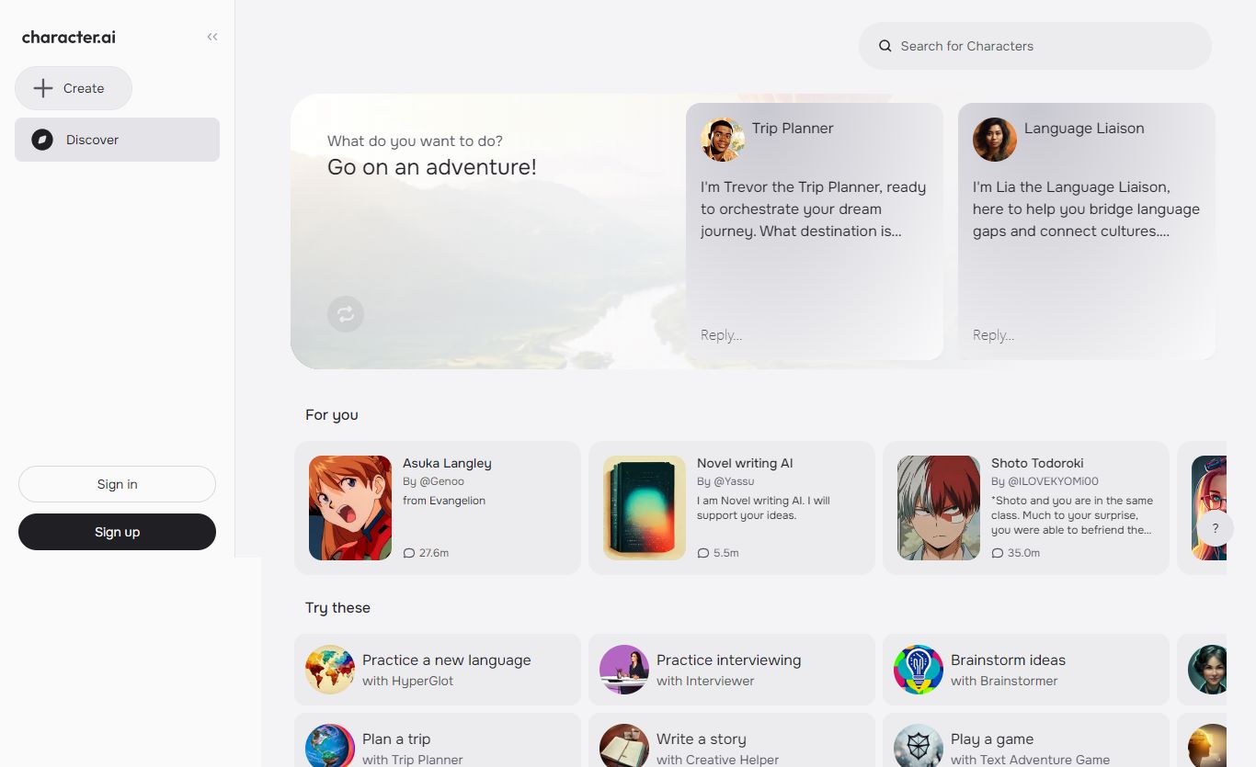Open Shoto Todoroki character

pos(1026,508)
